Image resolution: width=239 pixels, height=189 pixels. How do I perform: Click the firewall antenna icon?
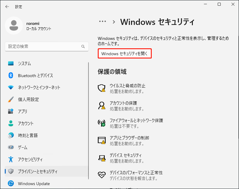pos(102,123)
